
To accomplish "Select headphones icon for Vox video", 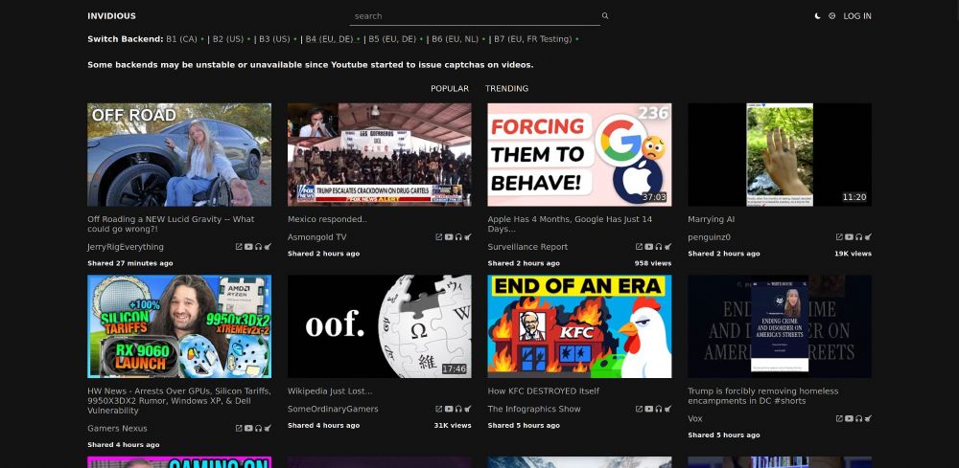I will tap(858, 418).
